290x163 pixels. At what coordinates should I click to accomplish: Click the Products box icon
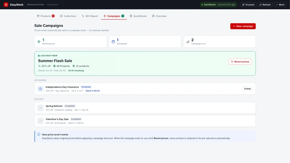(38, 16)
